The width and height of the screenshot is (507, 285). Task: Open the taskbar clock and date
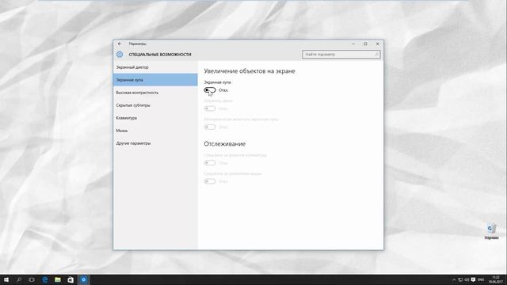[x=496, y=279]
